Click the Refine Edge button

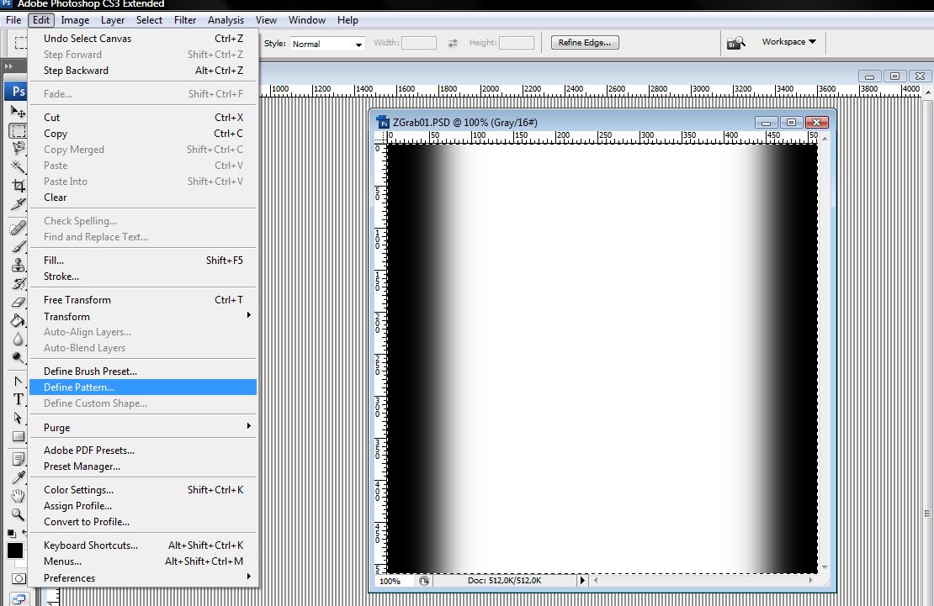585,43
